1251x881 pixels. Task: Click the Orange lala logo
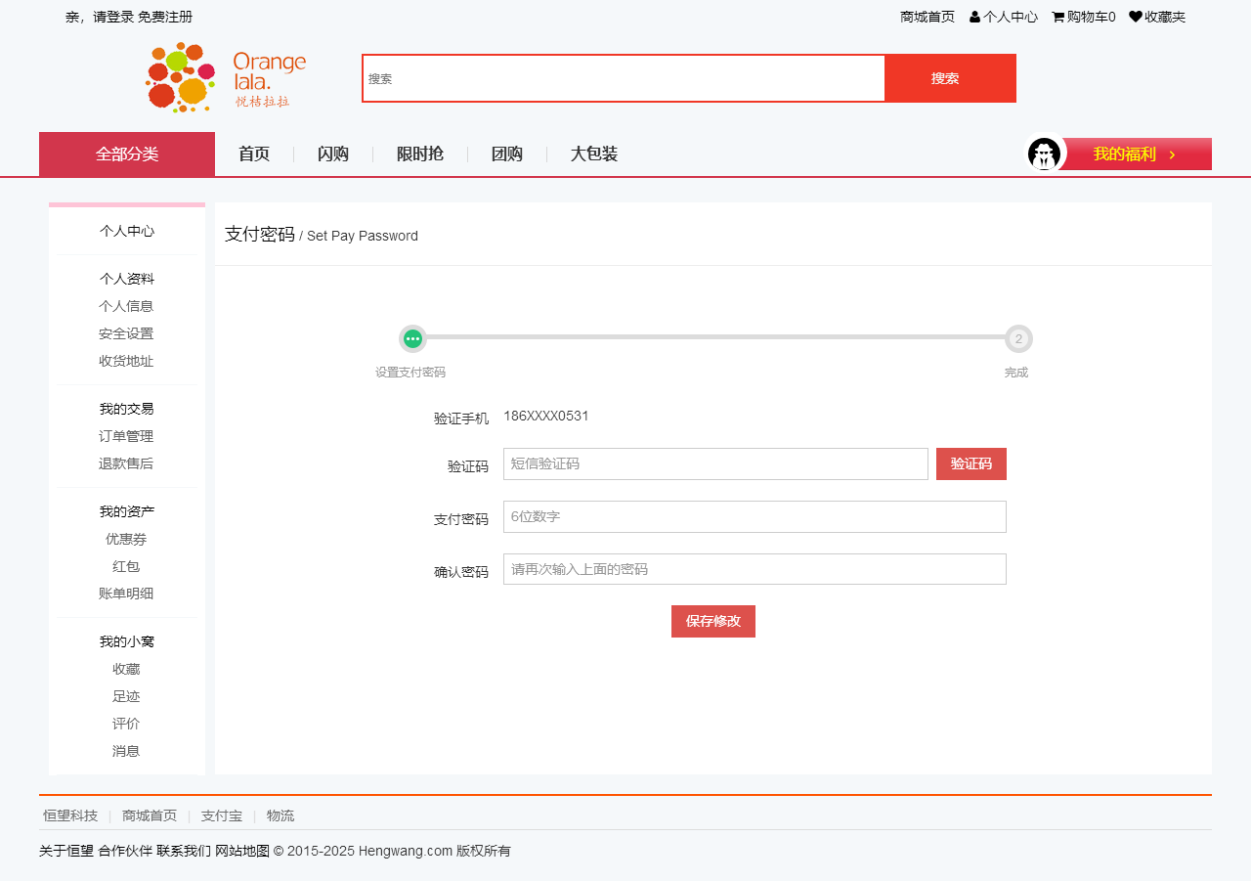[x=226, y=77]
